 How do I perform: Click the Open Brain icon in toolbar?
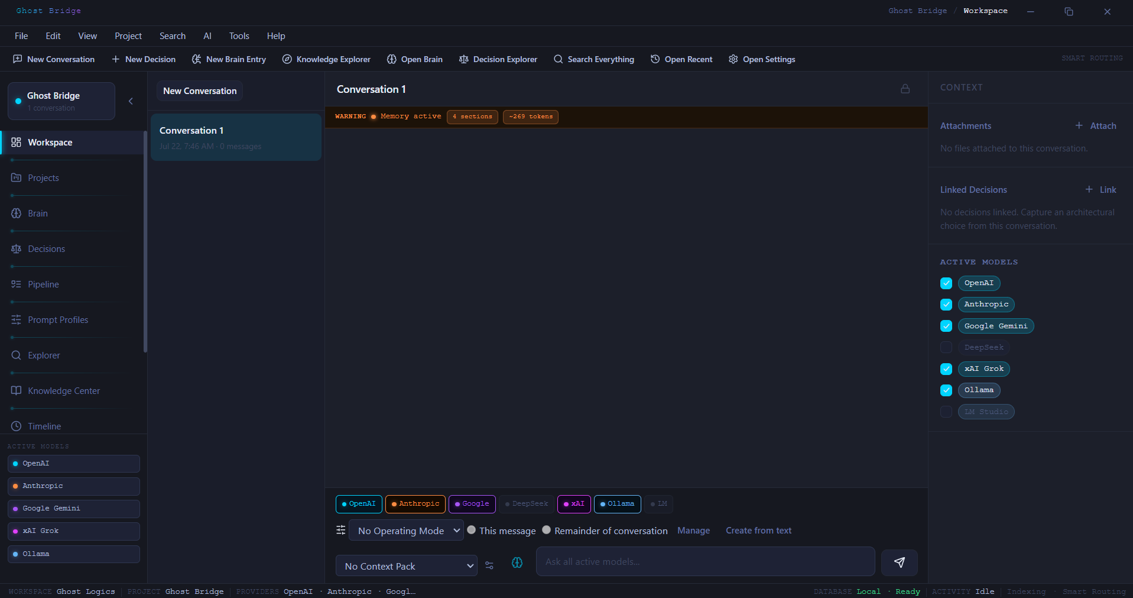[392, 59]
